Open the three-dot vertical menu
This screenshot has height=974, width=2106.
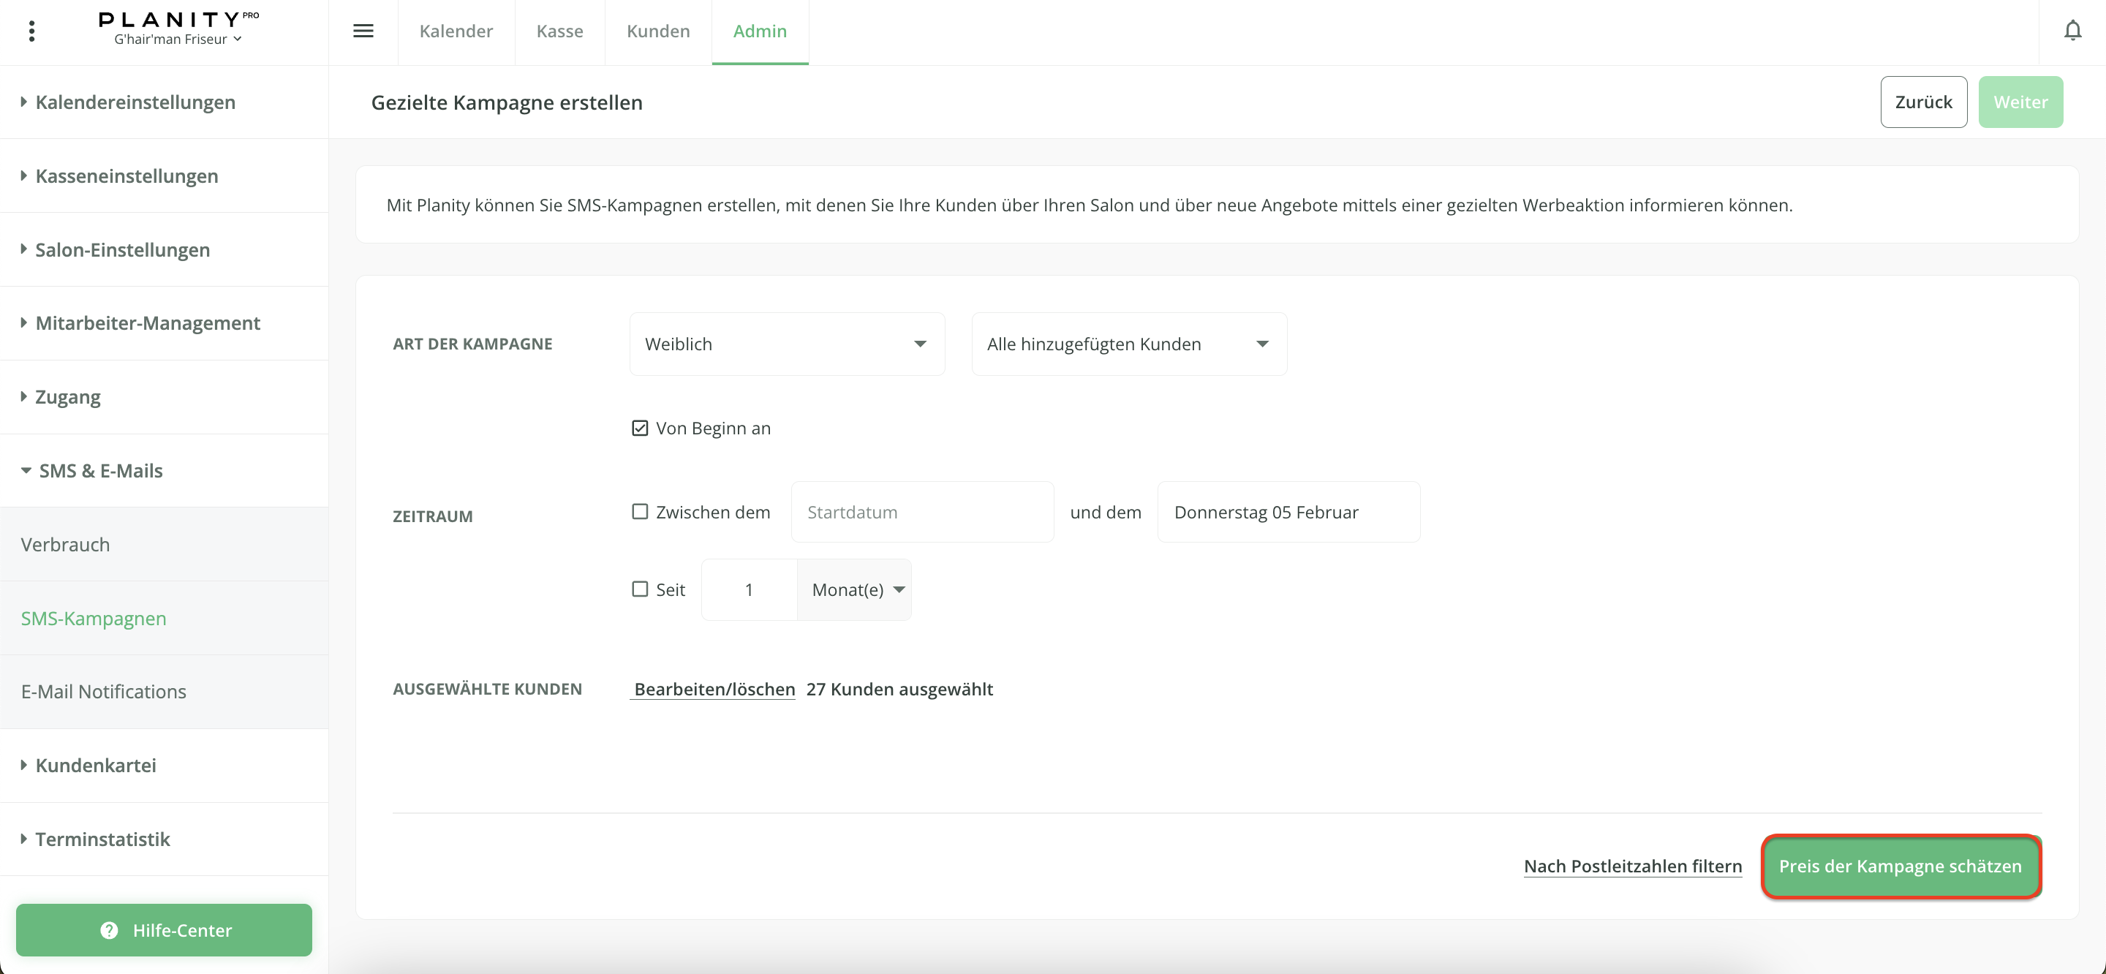tap(32, 31)
